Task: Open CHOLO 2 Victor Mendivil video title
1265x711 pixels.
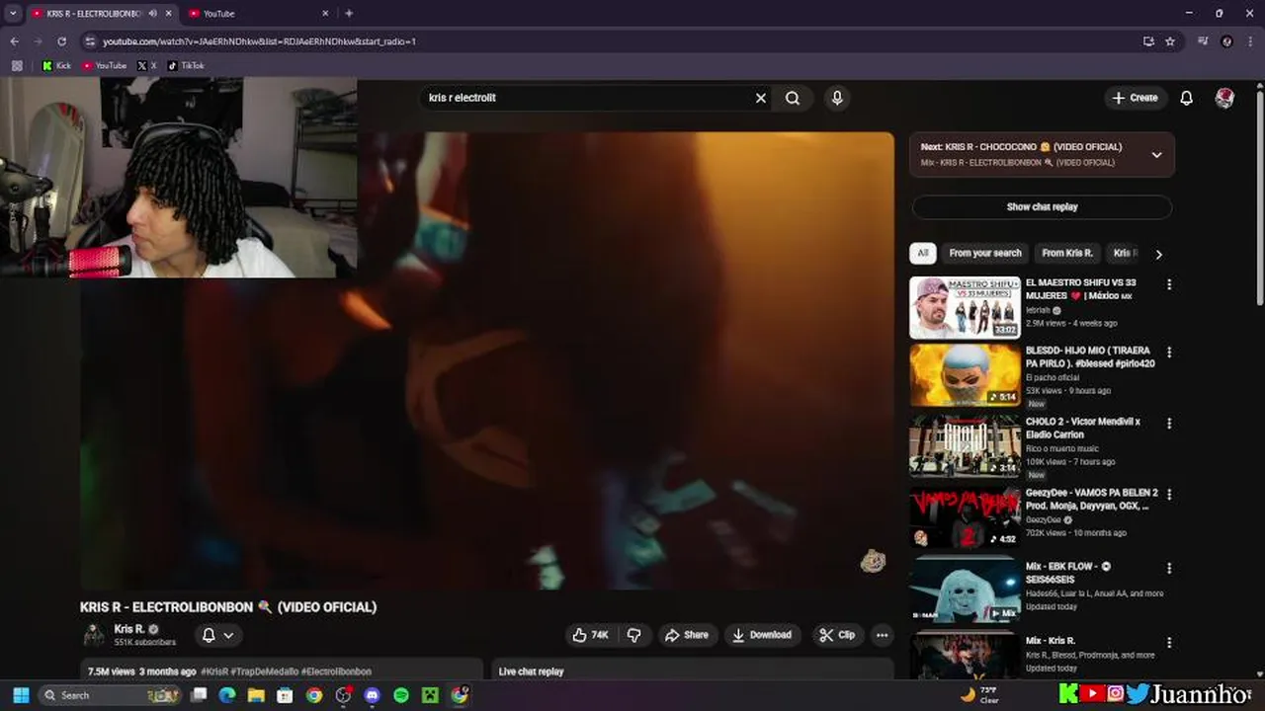Action: pos(1083,428)
